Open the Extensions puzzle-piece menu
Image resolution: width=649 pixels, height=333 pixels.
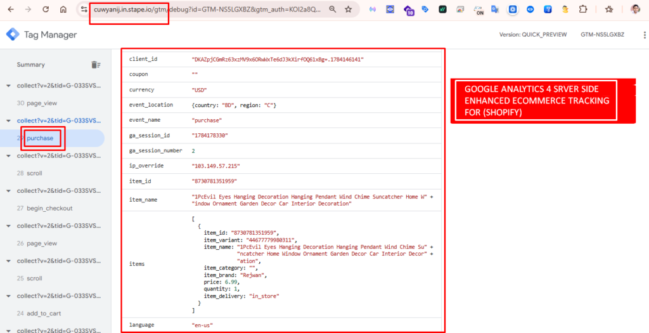click(583, 9)
